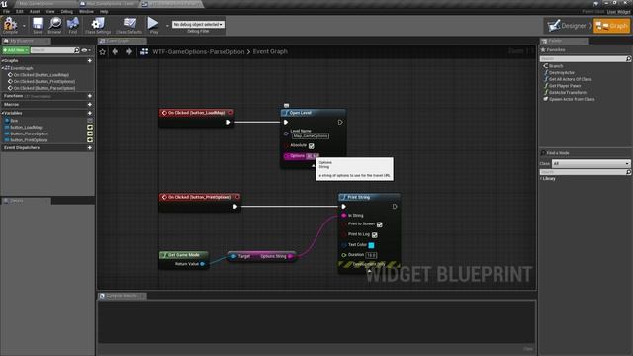Click the Find a Node search magnifier icon
633x356 pixels.
(628, 172)
